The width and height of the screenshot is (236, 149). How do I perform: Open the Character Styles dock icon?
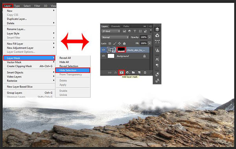[157, 81]
